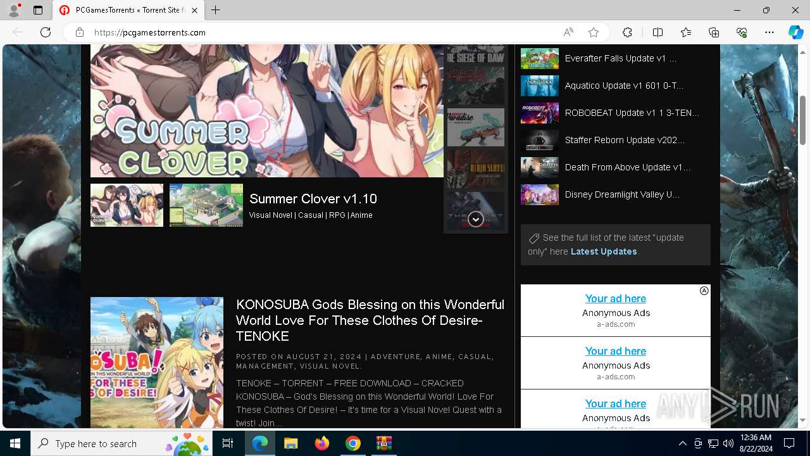Open Death From Above Update link
This screenshot has width=810, height=456.
627,167
